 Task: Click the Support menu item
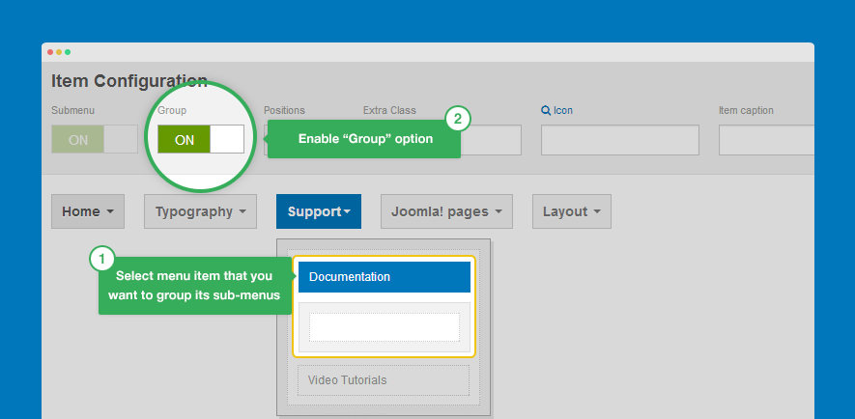click(318, 211)
